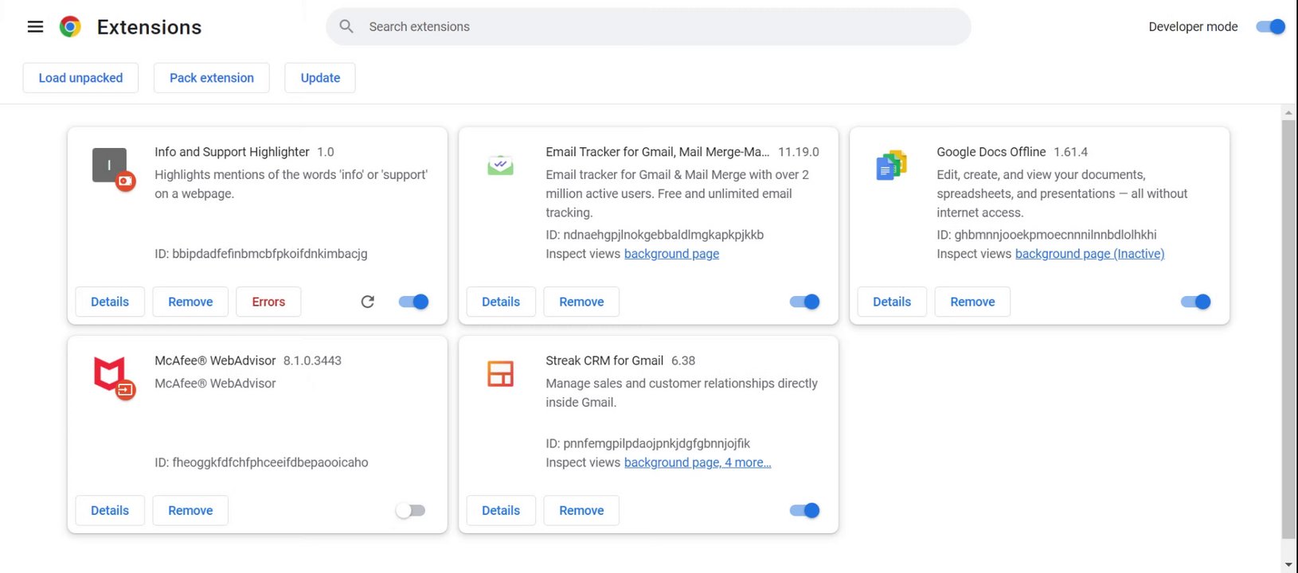1298x573 pixels.
Task: Click the Streak CRM extension icon
Action: pyautogui.click(x=500, y=373)
